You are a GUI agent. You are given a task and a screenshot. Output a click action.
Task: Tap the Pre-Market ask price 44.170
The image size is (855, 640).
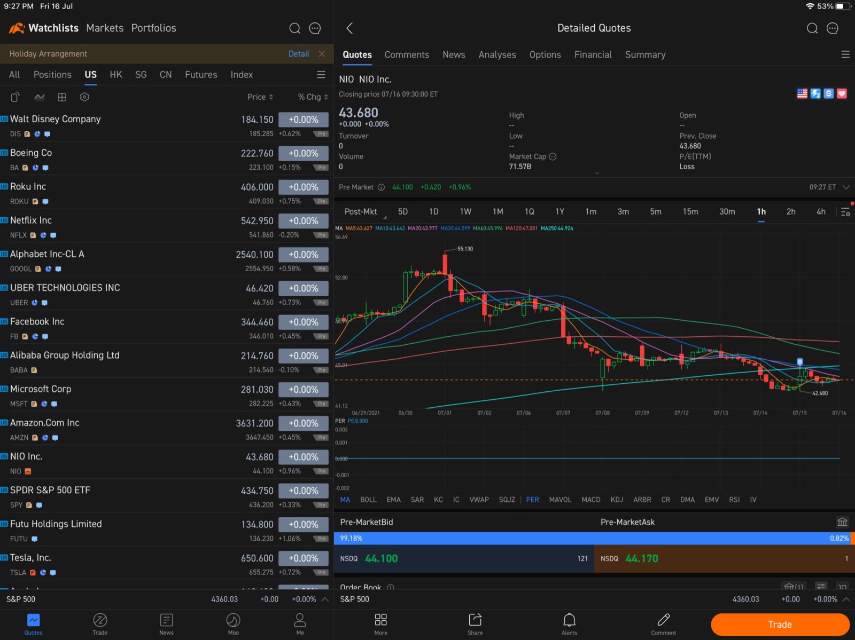(642, 558)
